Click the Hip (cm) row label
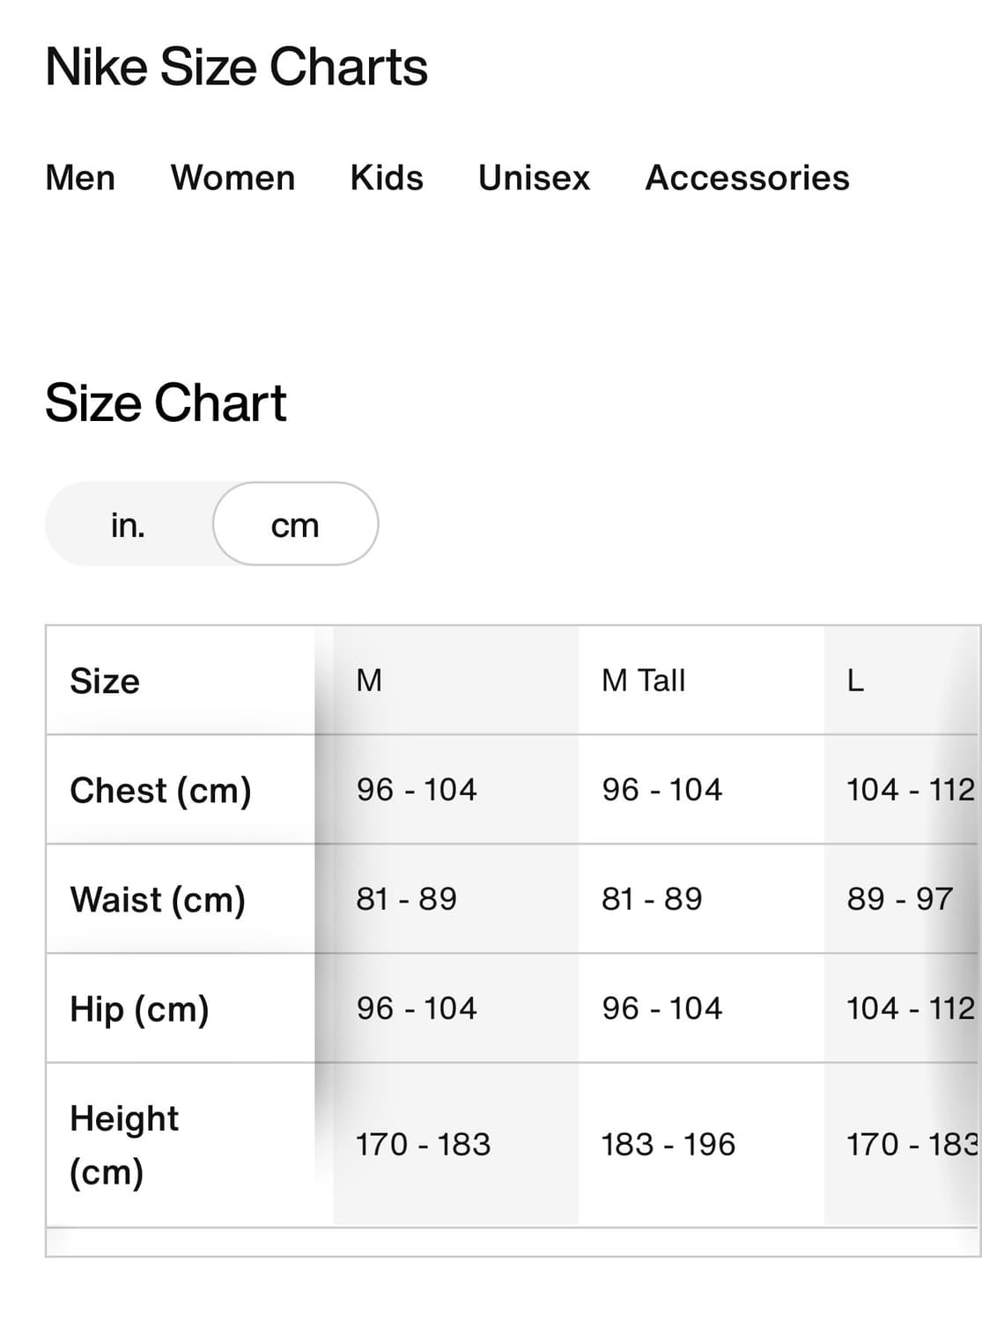 coord(139,1008)
